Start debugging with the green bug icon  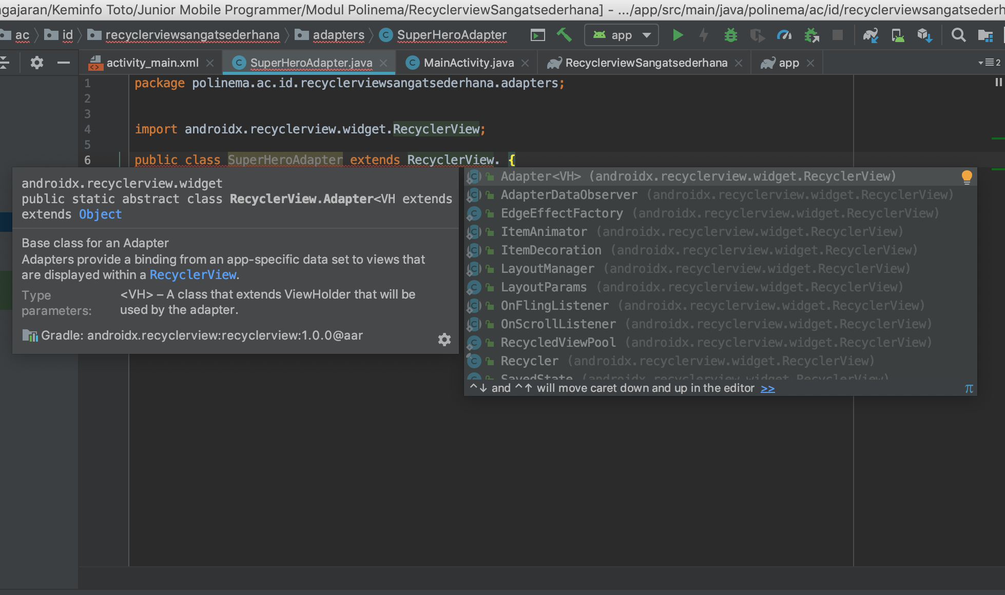(730, 35)
